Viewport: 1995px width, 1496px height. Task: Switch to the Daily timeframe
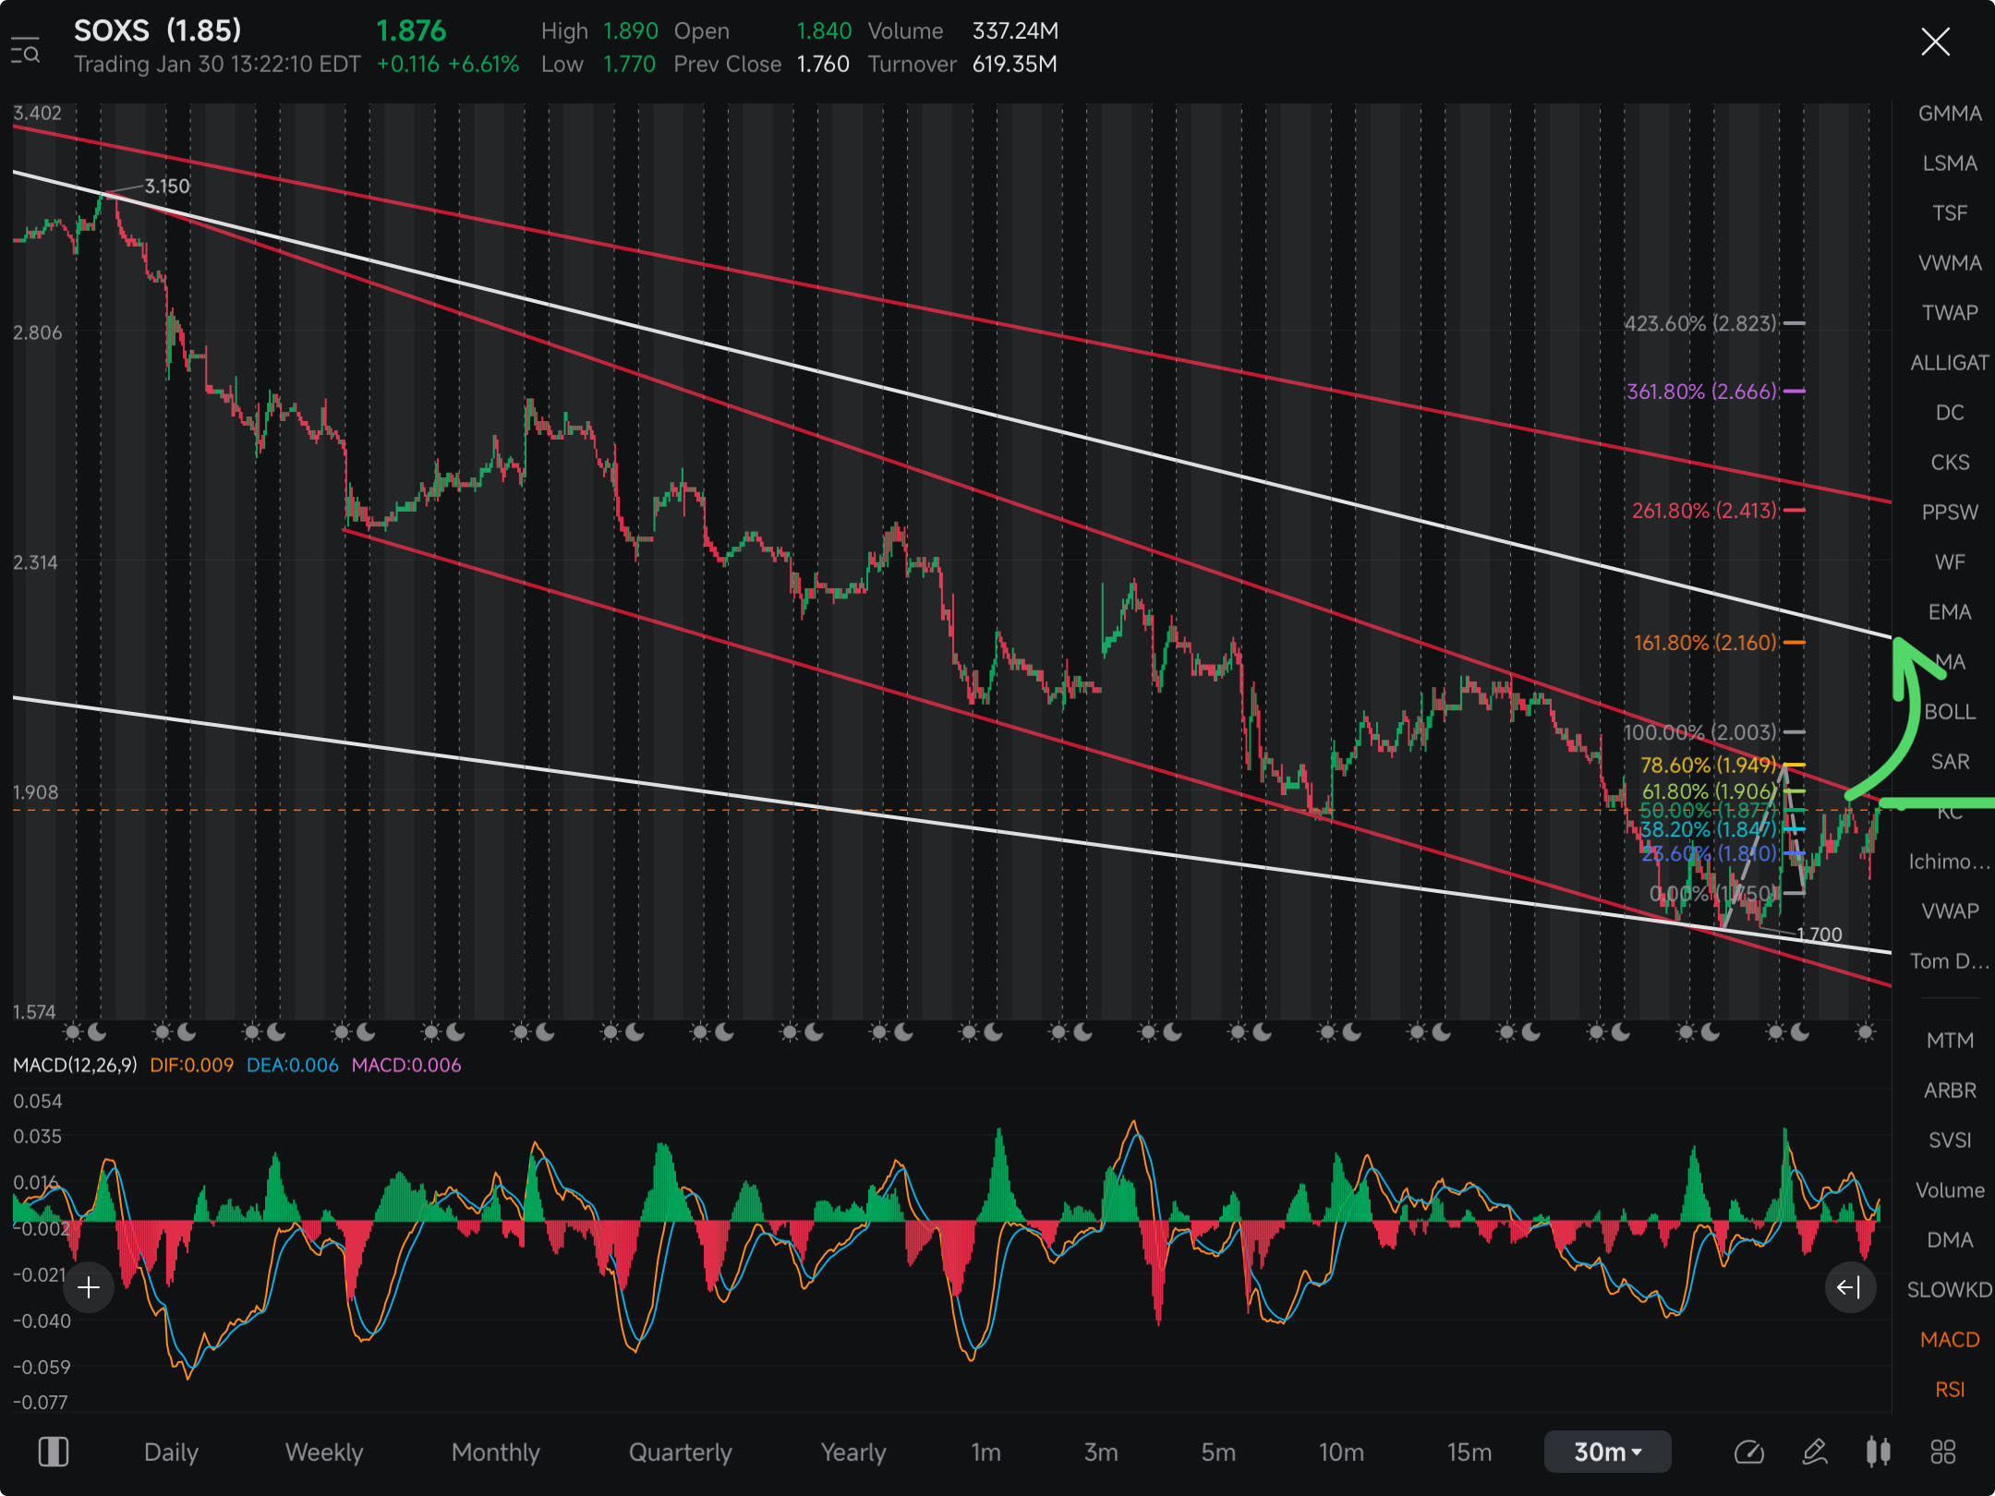pos(171,1452)
